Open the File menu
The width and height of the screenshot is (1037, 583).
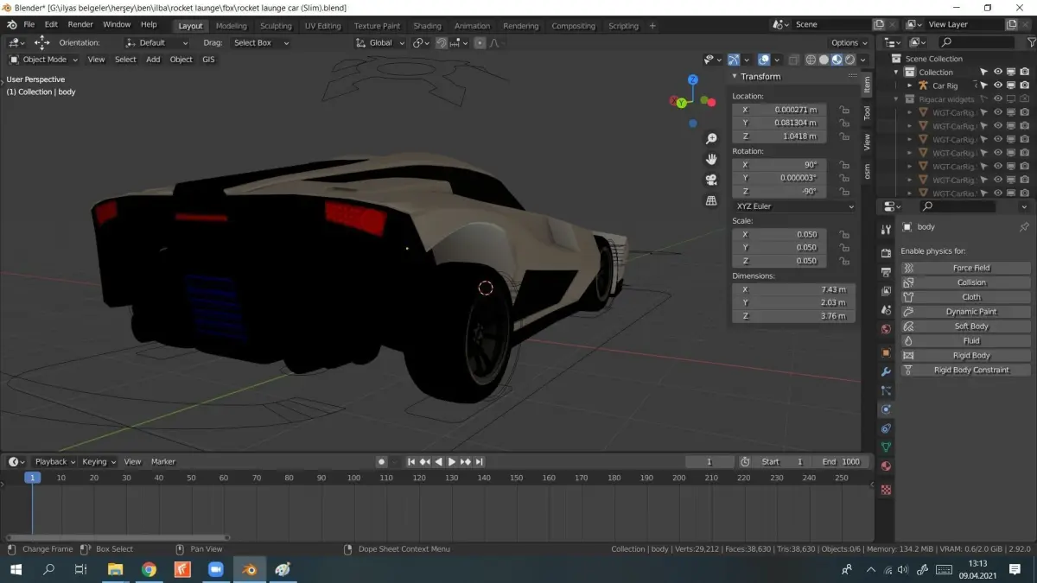(x=29, y=24)
